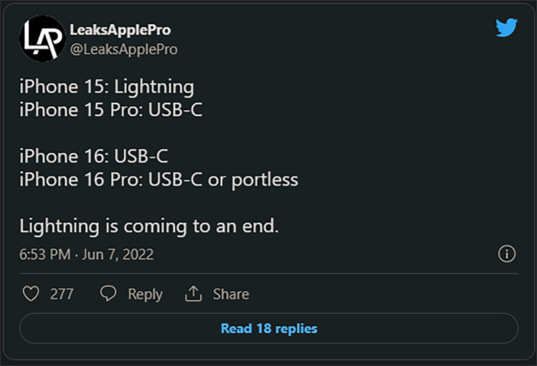This screenshot has height=366, width=537.
Task: Click the line iPhone 16: USB-C
Action: point(94,156)
